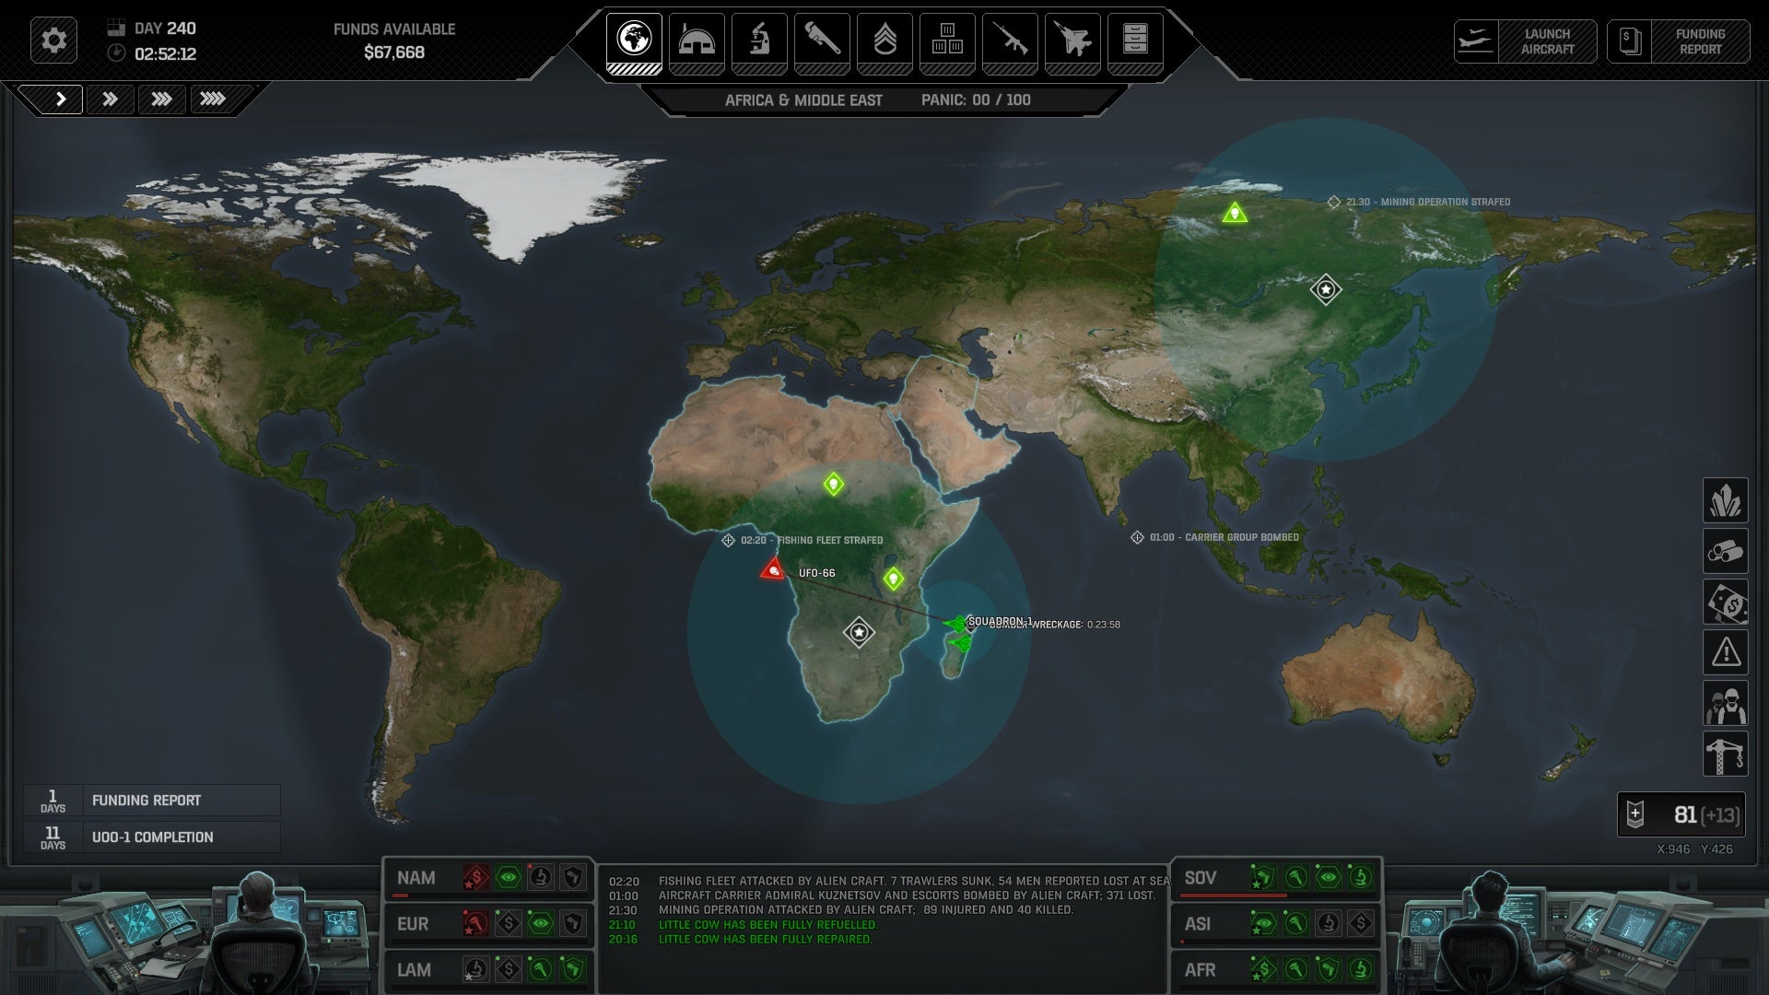Screen dimensions: 1769x995
Task: Click the Carrier Group Bombed event marker
Action: (x=1137, y=537)
